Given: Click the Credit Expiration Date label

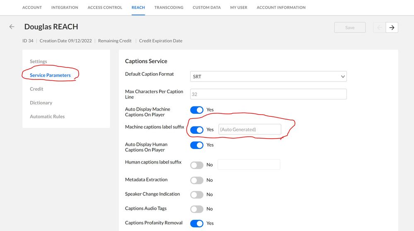Looking at the screenshot, I should coord(161,41).
